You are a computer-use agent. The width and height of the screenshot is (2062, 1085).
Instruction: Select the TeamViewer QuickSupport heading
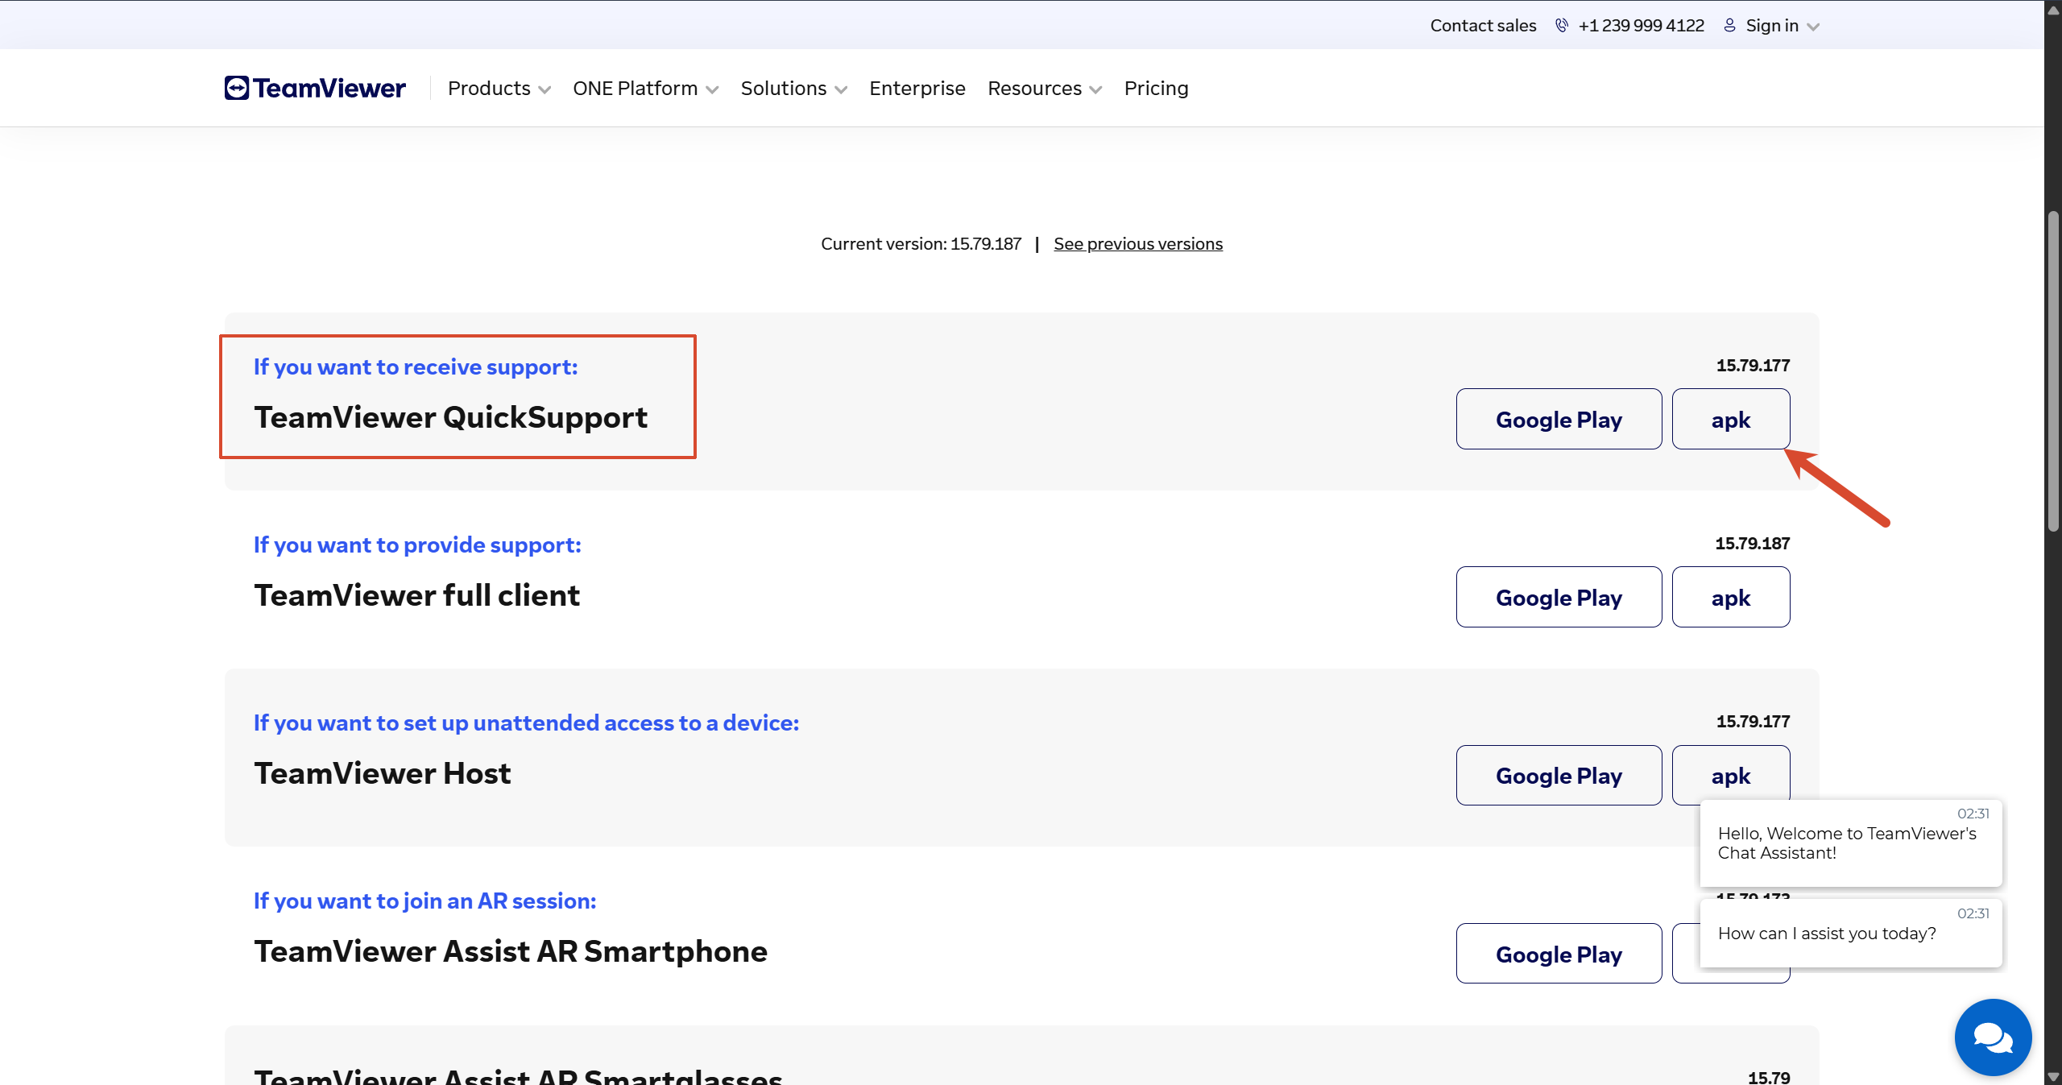(x=450, y=417)
